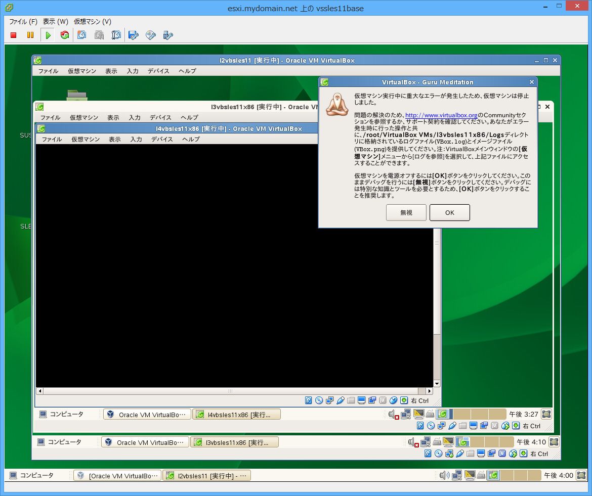Open 仮想マシン menu in l3vbsles11x86 window
The height and width of the screenshot is (496, 592).
(84, 117)
